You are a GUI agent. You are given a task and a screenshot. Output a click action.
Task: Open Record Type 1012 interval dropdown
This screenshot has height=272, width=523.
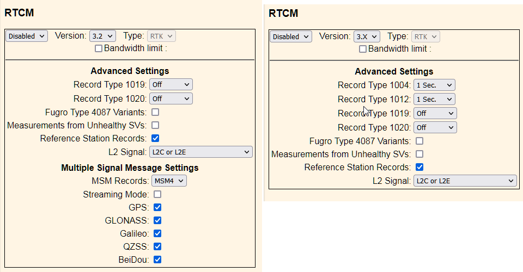[434, 99]
